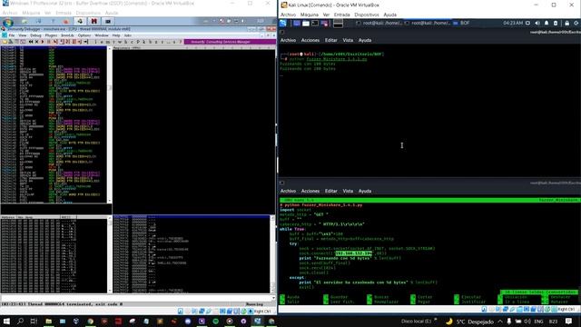Viewport: 581px width, 327px height.
Task: Open ImmLib menu in Immunity Debugger
Action: [x=67, y=35]
